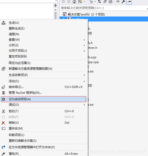Click the Properties wrench toolbar icon

(x=123, y=1)
